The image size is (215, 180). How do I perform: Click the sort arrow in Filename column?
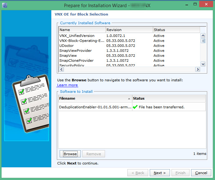point(129,99)
